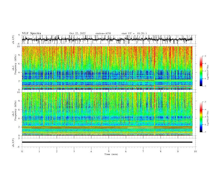
Task: Click the ch.3(V) axis tick "5"
Action: [x=19, y=138]
